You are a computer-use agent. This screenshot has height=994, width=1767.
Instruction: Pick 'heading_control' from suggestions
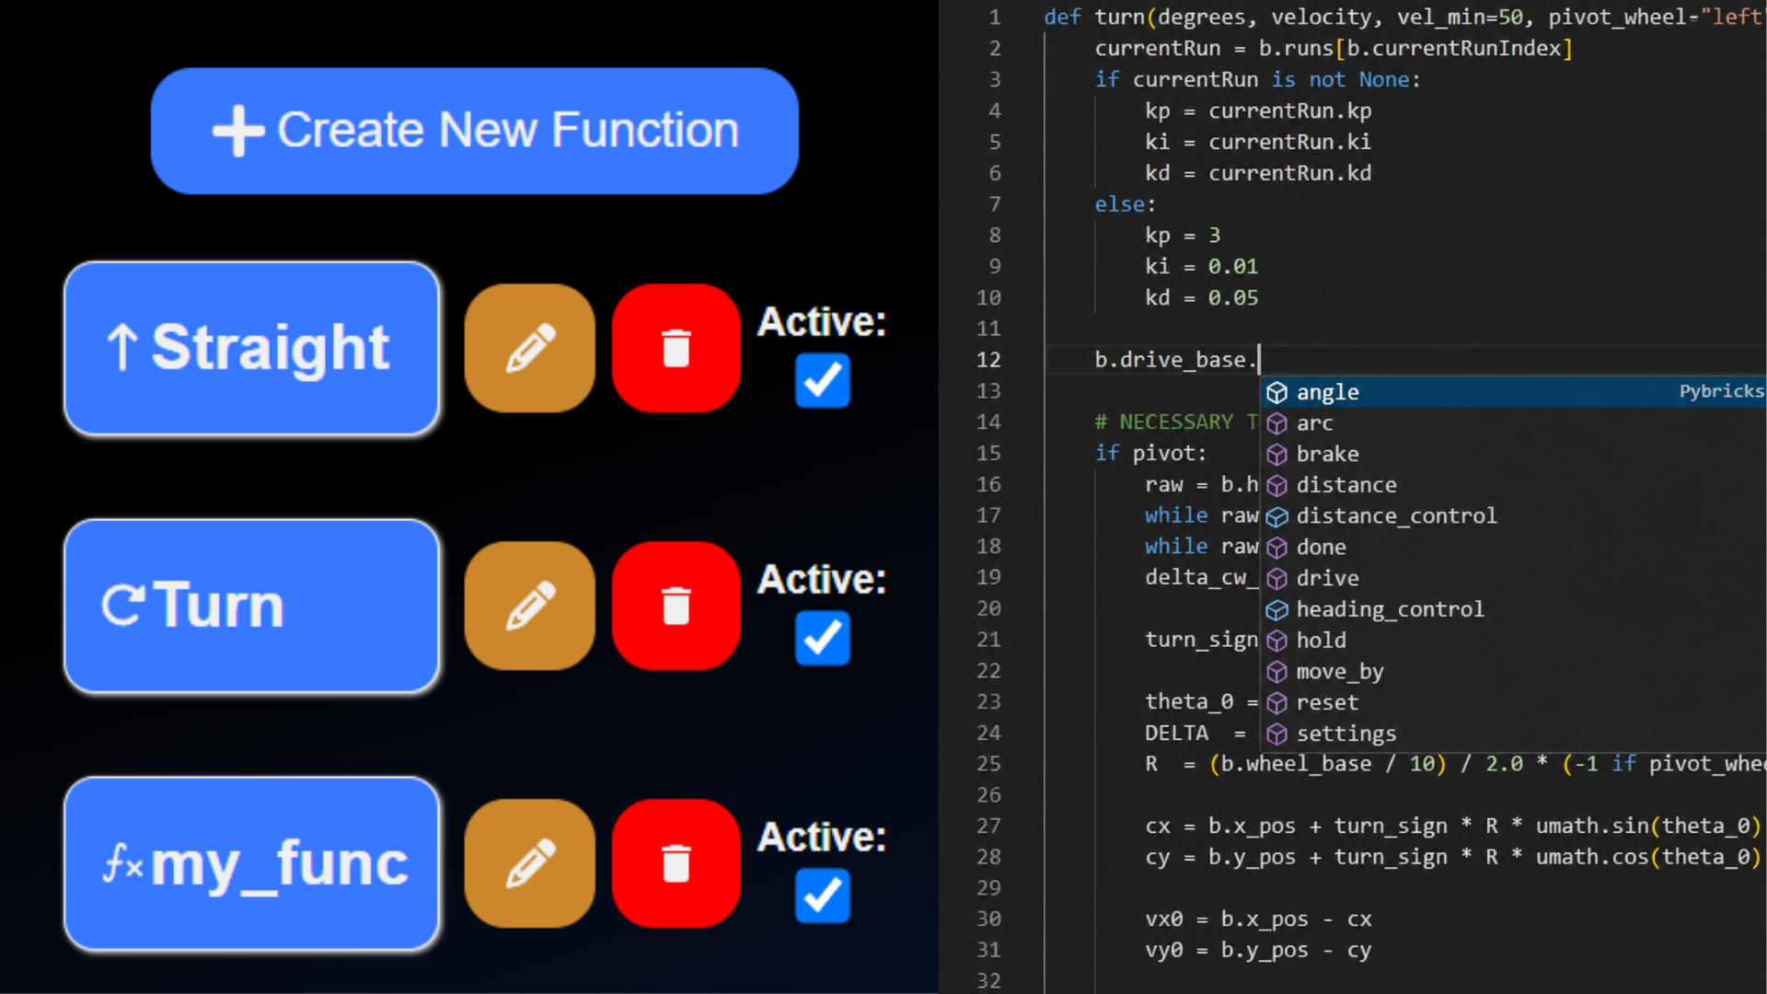(1513, 609)
